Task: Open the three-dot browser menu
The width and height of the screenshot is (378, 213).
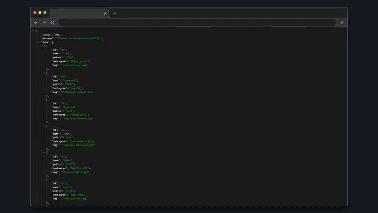Action: (x=342, y=22)
